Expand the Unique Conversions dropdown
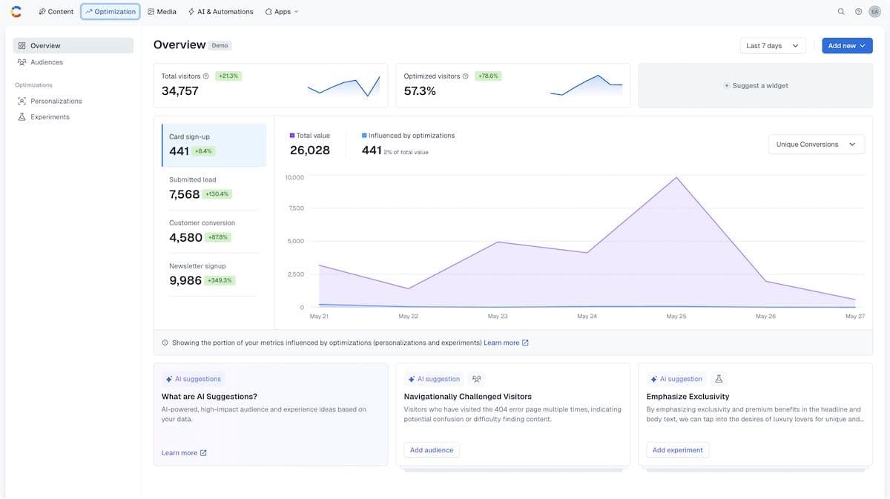Viewport: 890px width, 499px height. pyautogui.click(x=816, y=143)
